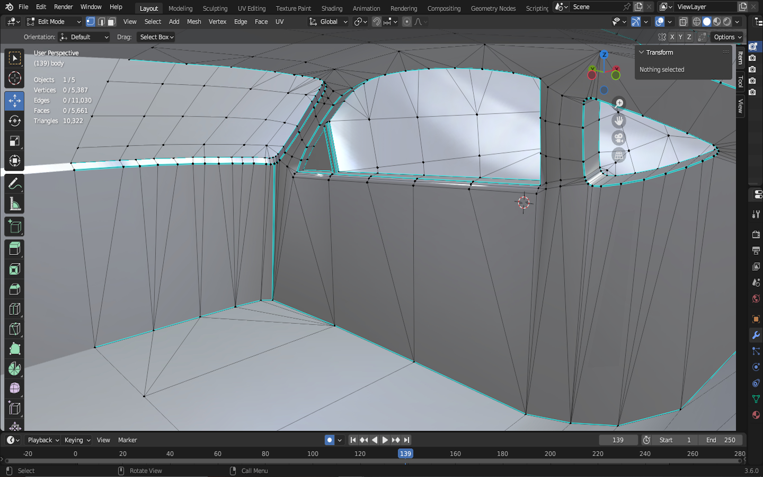Click the hand pan view gizmo
The height and width of the screenshot is (477, 763).
click(619, 121)
